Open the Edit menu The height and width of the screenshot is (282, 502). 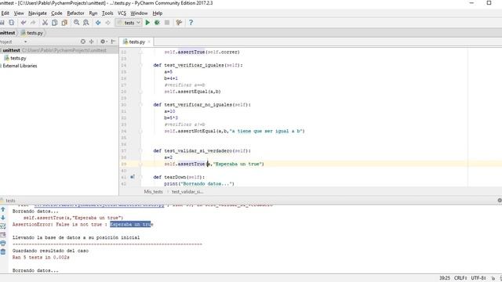click(5, 13)
